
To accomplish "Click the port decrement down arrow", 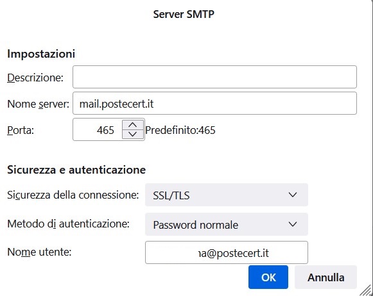I will click(132, 134).
